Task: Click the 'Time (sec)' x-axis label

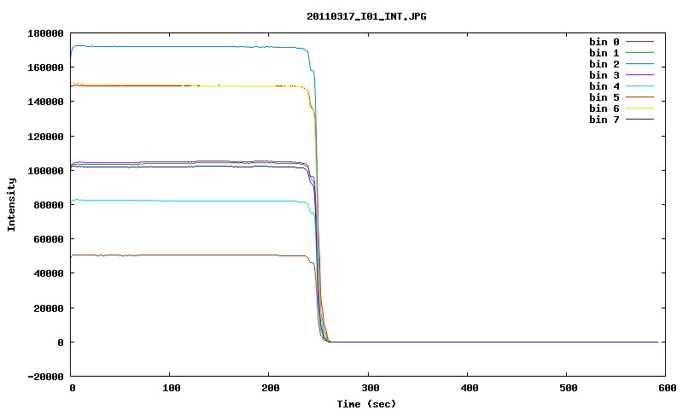Action: (366, 404)
